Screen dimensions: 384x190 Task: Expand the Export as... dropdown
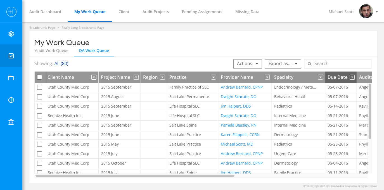coord(283,64)
